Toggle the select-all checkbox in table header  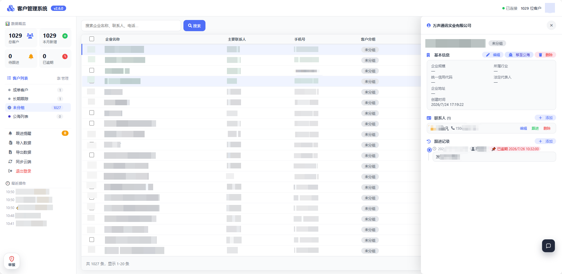point(92,39)
